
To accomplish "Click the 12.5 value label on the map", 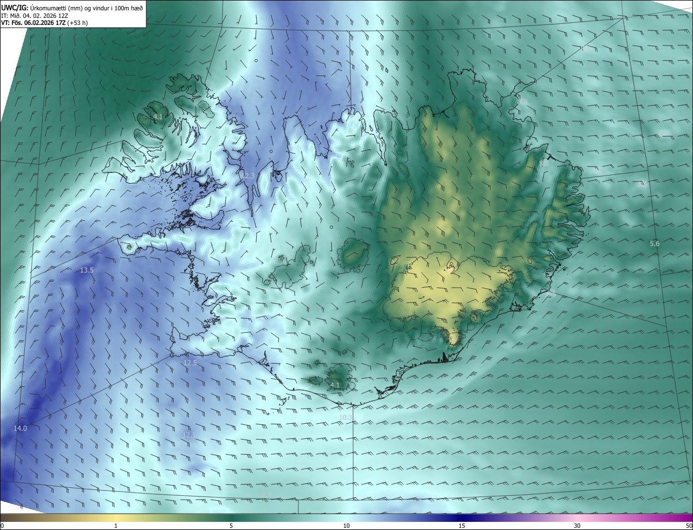I will tap(190, 363).
